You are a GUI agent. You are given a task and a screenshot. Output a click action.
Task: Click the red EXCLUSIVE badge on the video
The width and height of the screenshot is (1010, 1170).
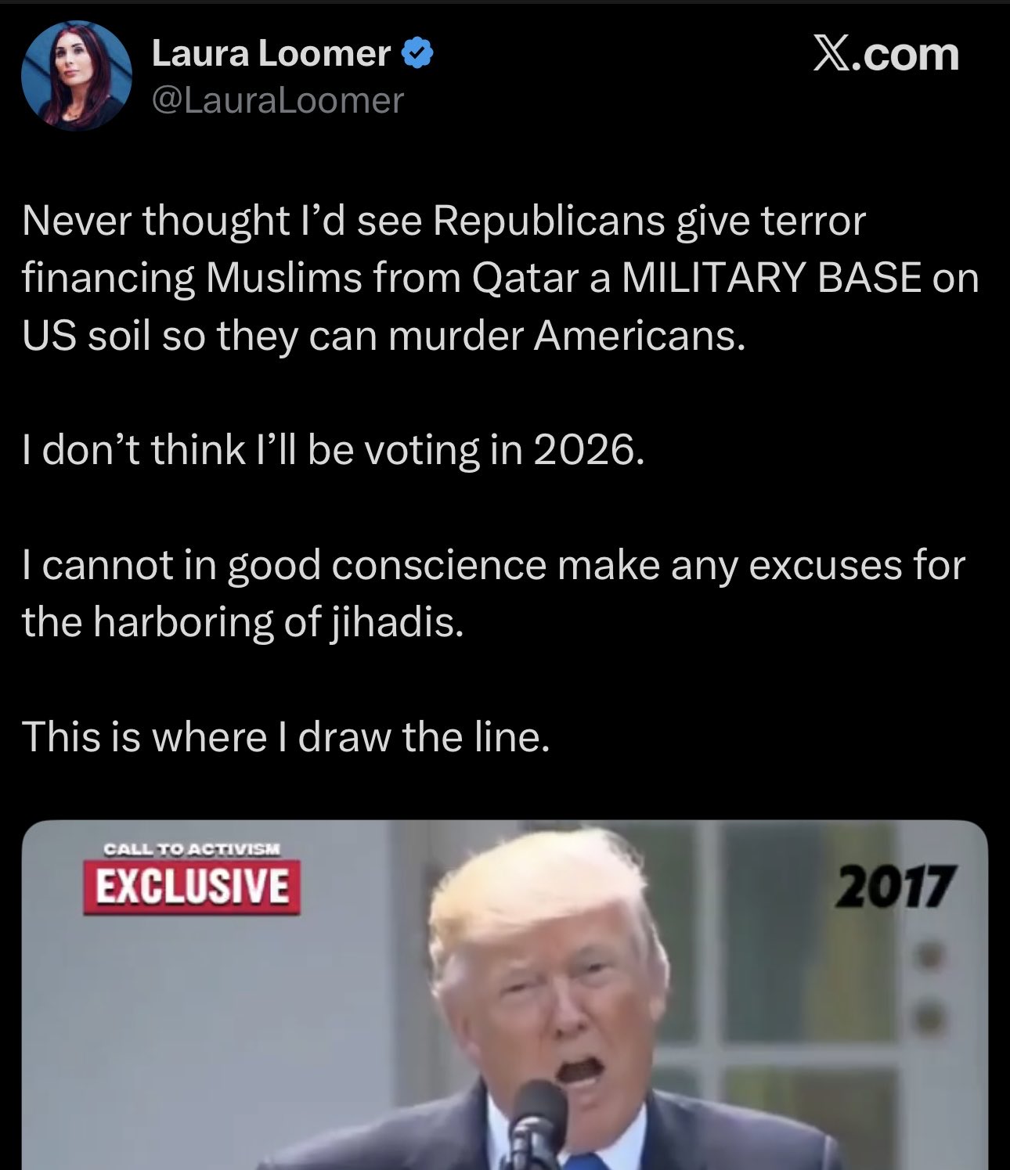tap(192, 887)
